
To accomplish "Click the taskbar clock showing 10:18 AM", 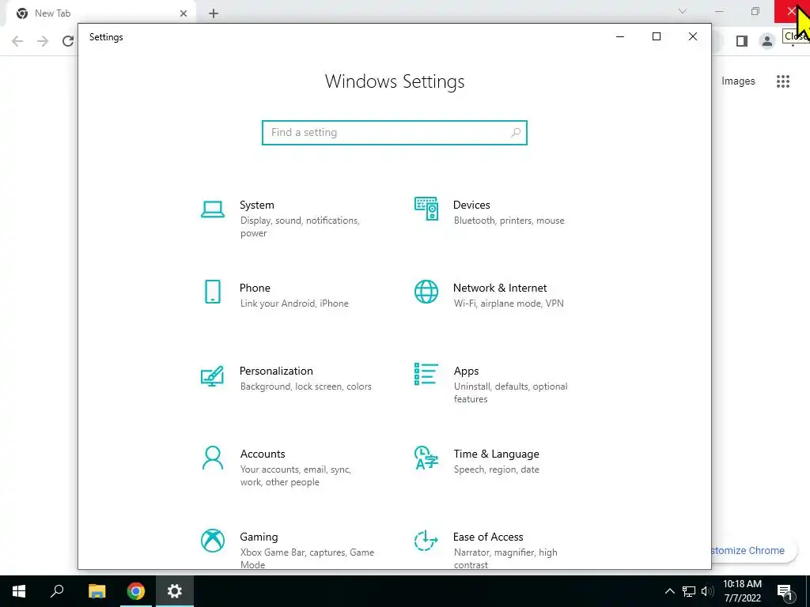I will point(742,591).
